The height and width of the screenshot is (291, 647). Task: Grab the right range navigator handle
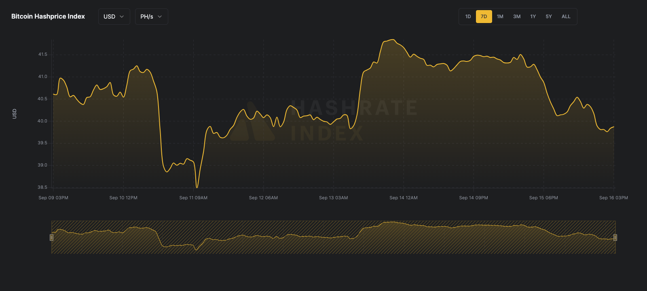point(615,237)
